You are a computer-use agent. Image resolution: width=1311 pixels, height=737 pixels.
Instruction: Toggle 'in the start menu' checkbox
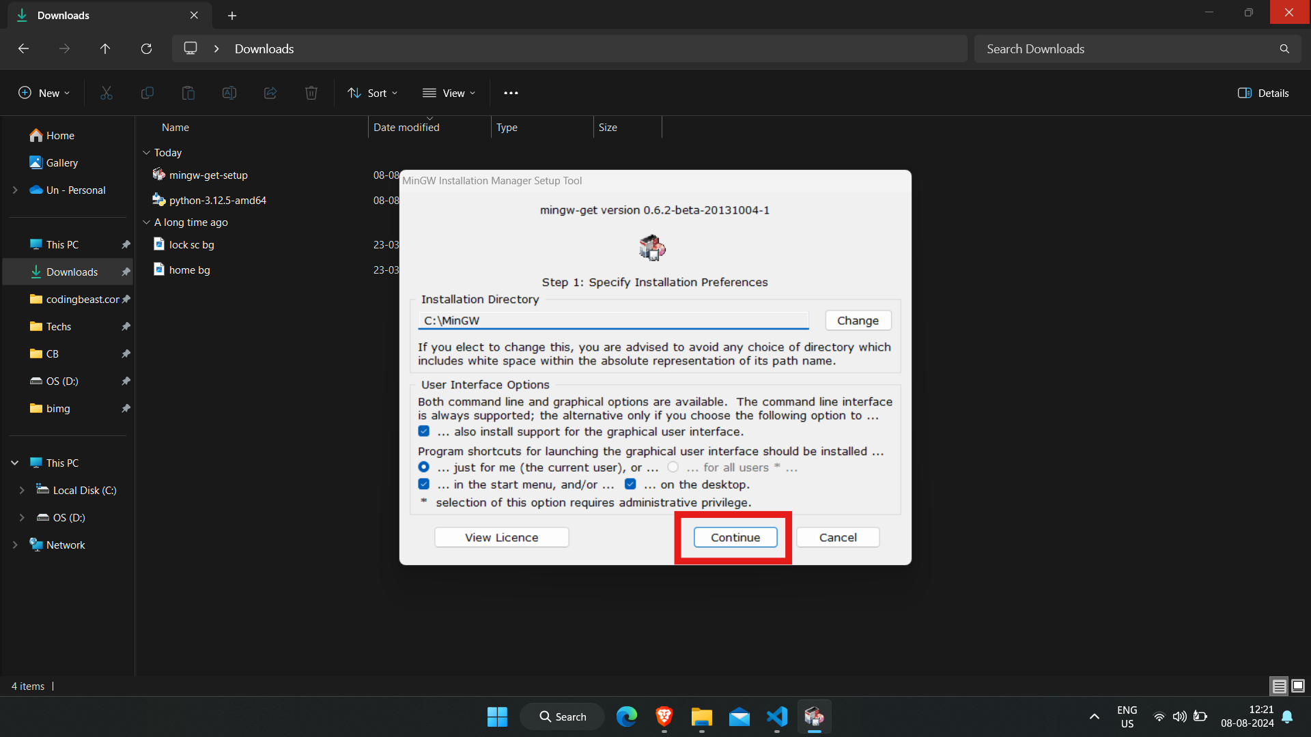tap(424, 484)
